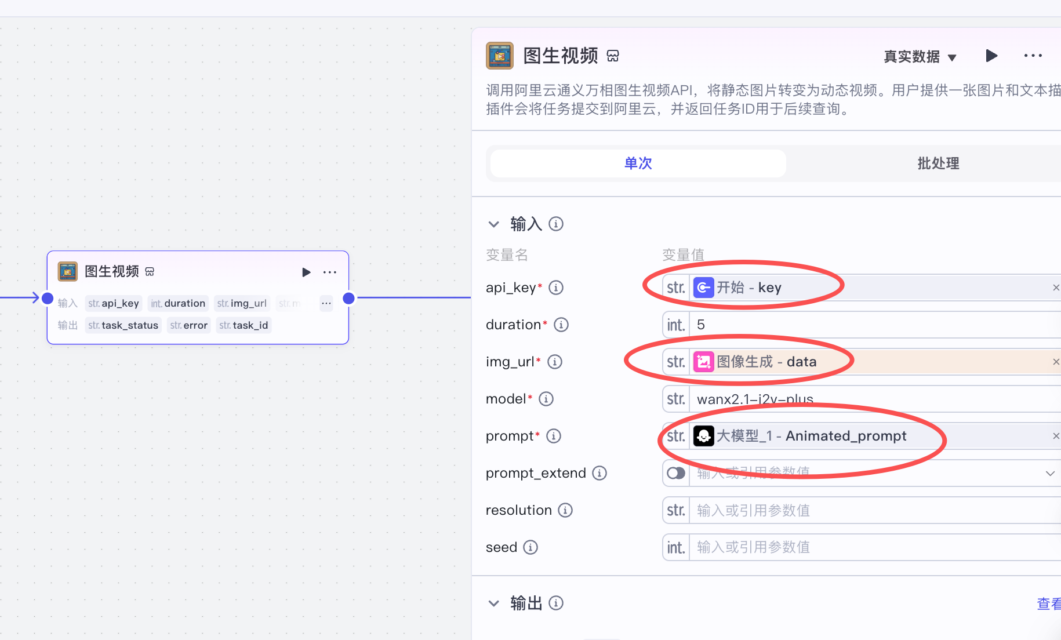Open the 真实数据 dropdown
Viewport: 1061px width, 640px height.
pos(920,57)
